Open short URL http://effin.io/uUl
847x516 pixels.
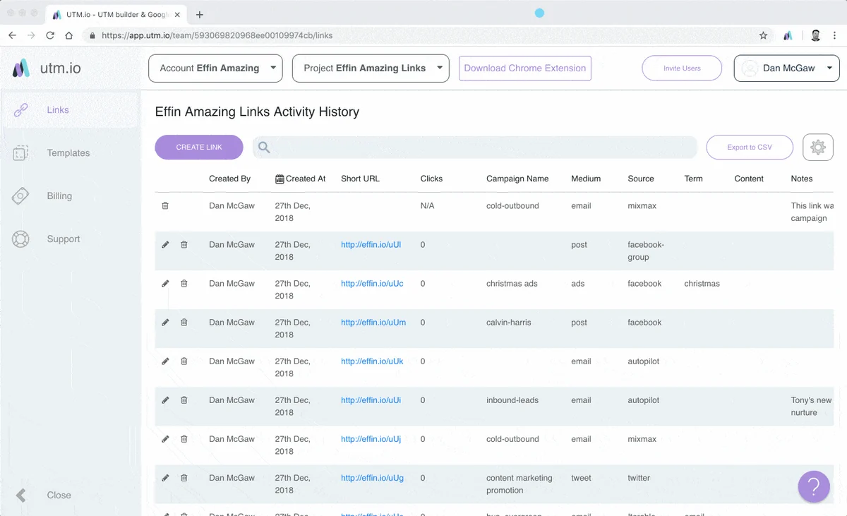[x=371, y=245]
